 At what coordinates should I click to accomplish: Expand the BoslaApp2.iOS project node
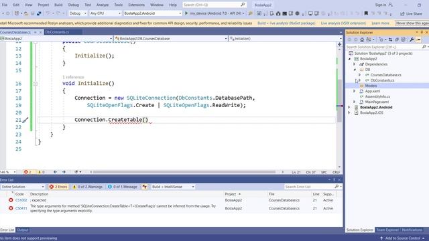tap(349, 112)
